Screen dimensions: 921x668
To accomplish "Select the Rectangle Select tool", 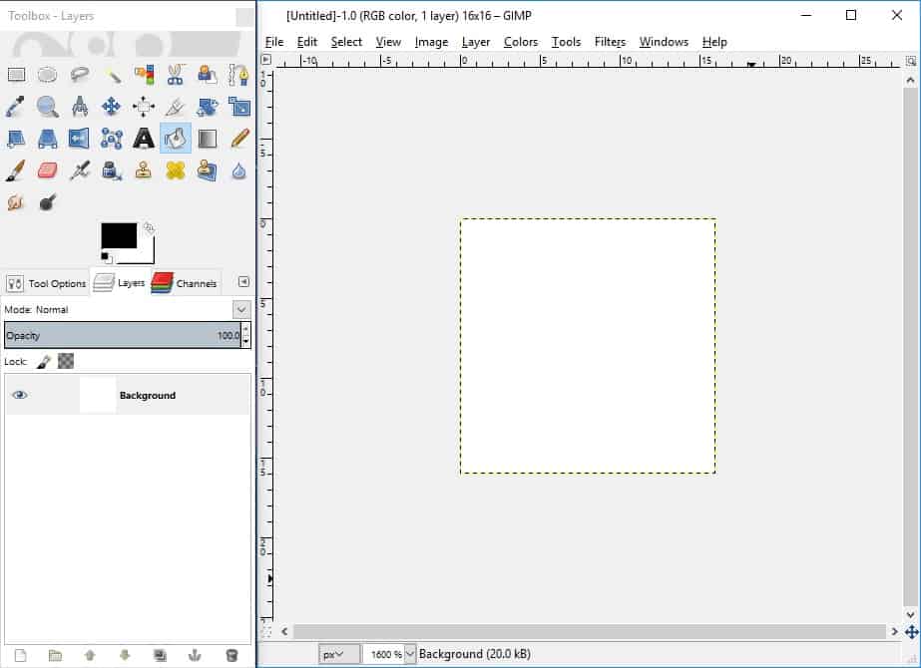I will 16,75.
